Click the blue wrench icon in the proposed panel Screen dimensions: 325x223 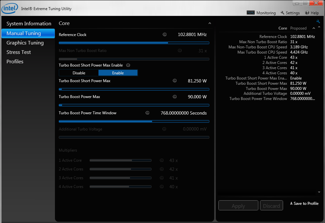coord(318,21)
